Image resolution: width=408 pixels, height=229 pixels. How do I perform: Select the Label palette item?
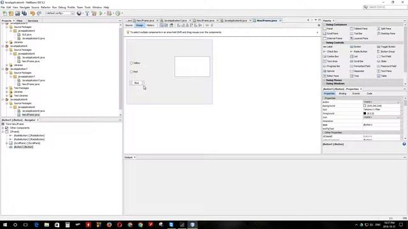pyautogui.click(x=328, y=46)
